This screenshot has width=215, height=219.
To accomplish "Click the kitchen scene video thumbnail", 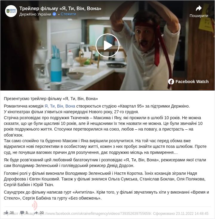I will tap(107, 45).
